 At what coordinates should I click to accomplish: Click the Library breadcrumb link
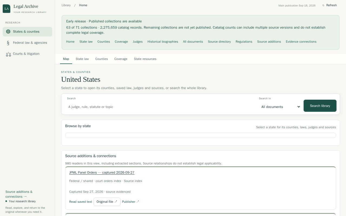66,5
